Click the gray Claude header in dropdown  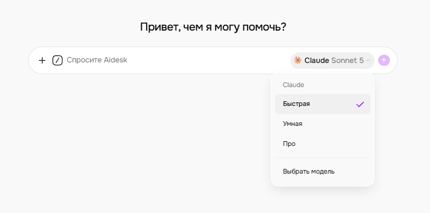293,85
